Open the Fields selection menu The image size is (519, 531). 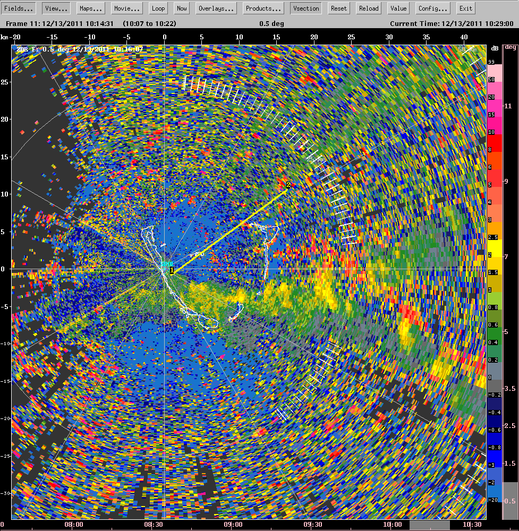[18, 8]
